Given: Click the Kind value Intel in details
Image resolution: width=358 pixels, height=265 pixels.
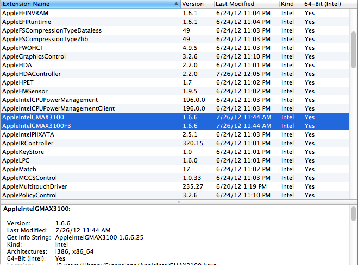Looking at the screenshot, I should click(x=61, y=244).
